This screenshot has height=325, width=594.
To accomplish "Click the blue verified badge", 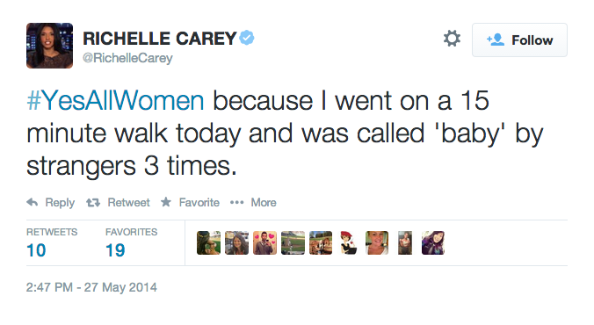I will [x=247, y=38].
